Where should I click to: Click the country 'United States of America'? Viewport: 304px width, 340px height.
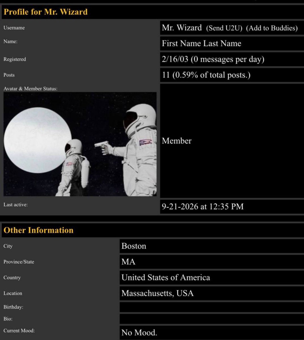[x=166, y=277]
